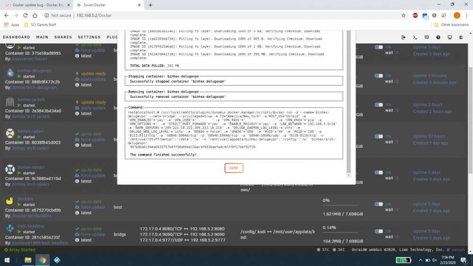Image resolution: width=473 pixels, height=266 pixels.
Task: Open the DASHBOARD menu item
Action: tap(17, 37)
